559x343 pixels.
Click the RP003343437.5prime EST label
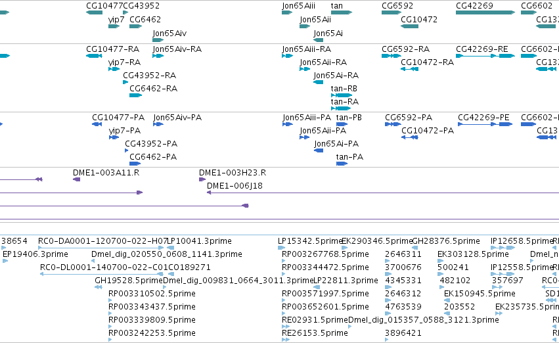pyautogui.click(x=152, y=307)
